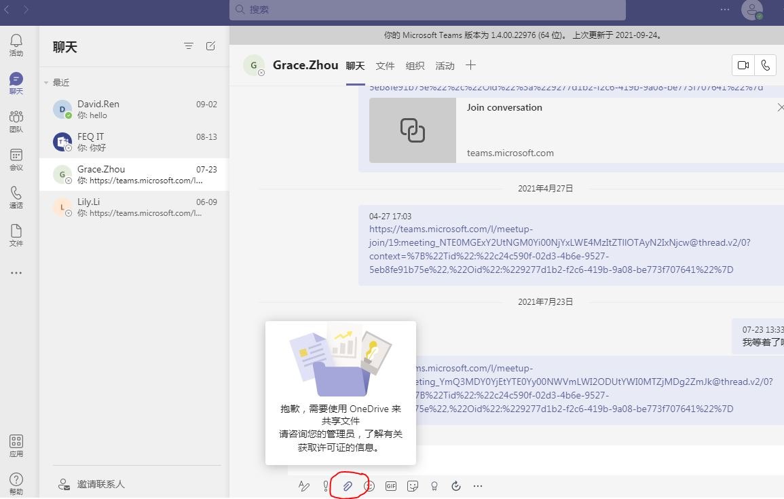Open settings and more ellipsis in title bar
Viewport: 784px width, 499px height.
[724, 10]
